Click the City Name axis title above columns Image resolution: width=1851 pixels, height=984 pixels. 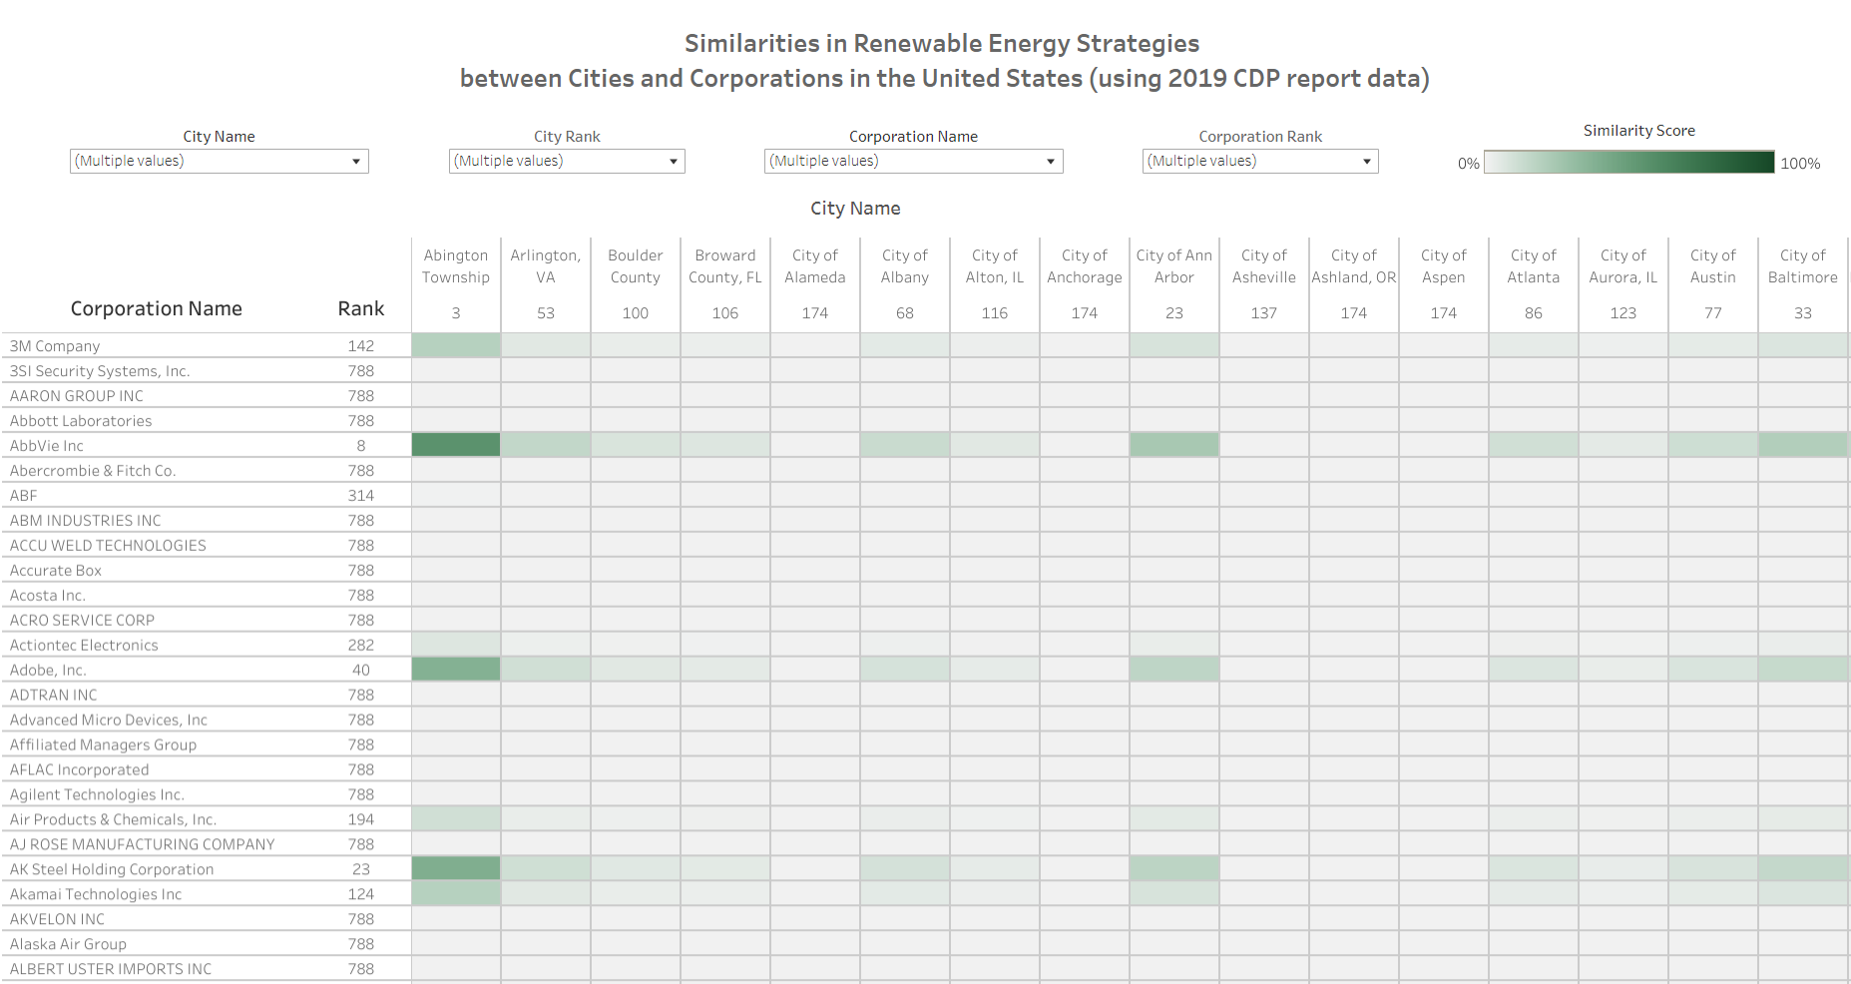point(855,208)
